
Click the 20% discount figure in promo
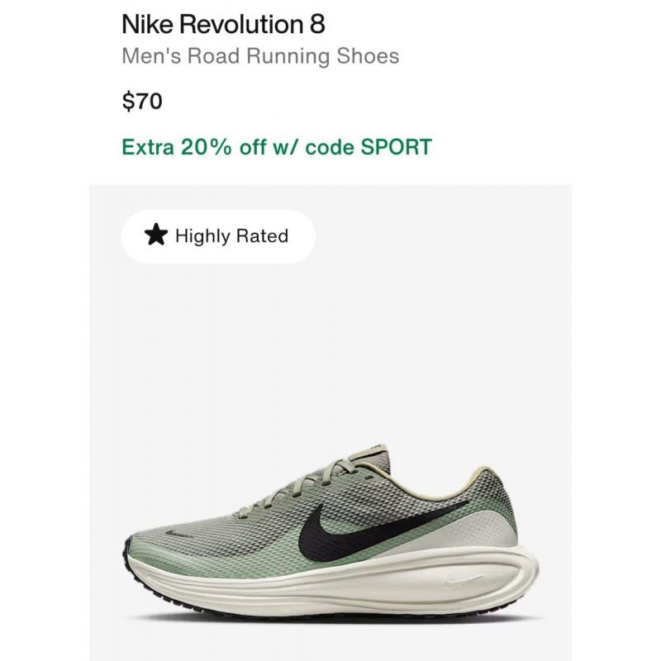207,147
